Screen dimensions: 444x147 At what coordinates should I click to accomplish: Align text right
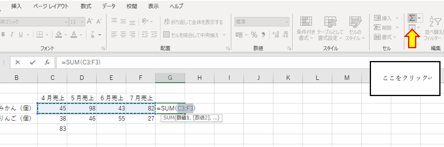coord(132,35)
